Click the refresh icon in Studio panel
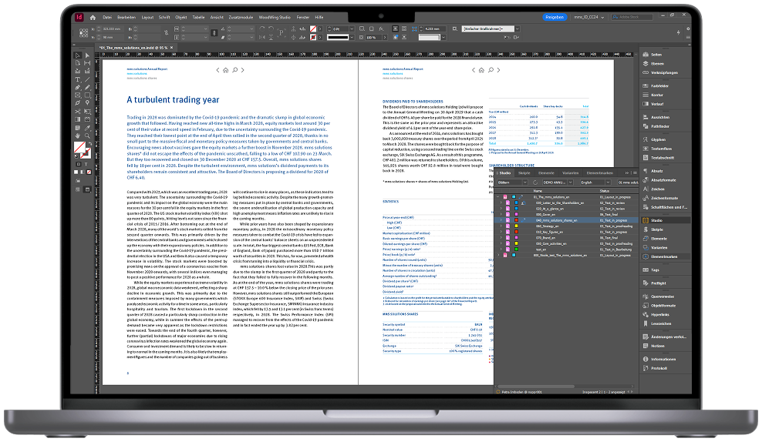This screenshot has width=762, height=442. [x=535, y=183]
